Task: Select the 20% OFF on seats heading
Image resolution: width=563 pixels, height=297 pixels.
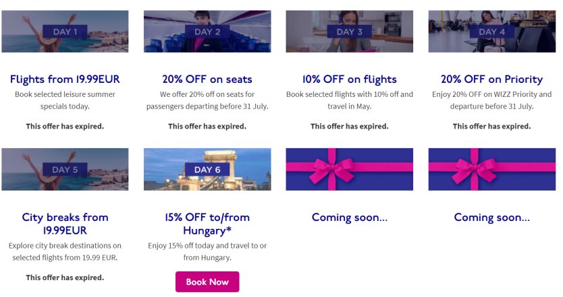Action: (x=207, y=79)
